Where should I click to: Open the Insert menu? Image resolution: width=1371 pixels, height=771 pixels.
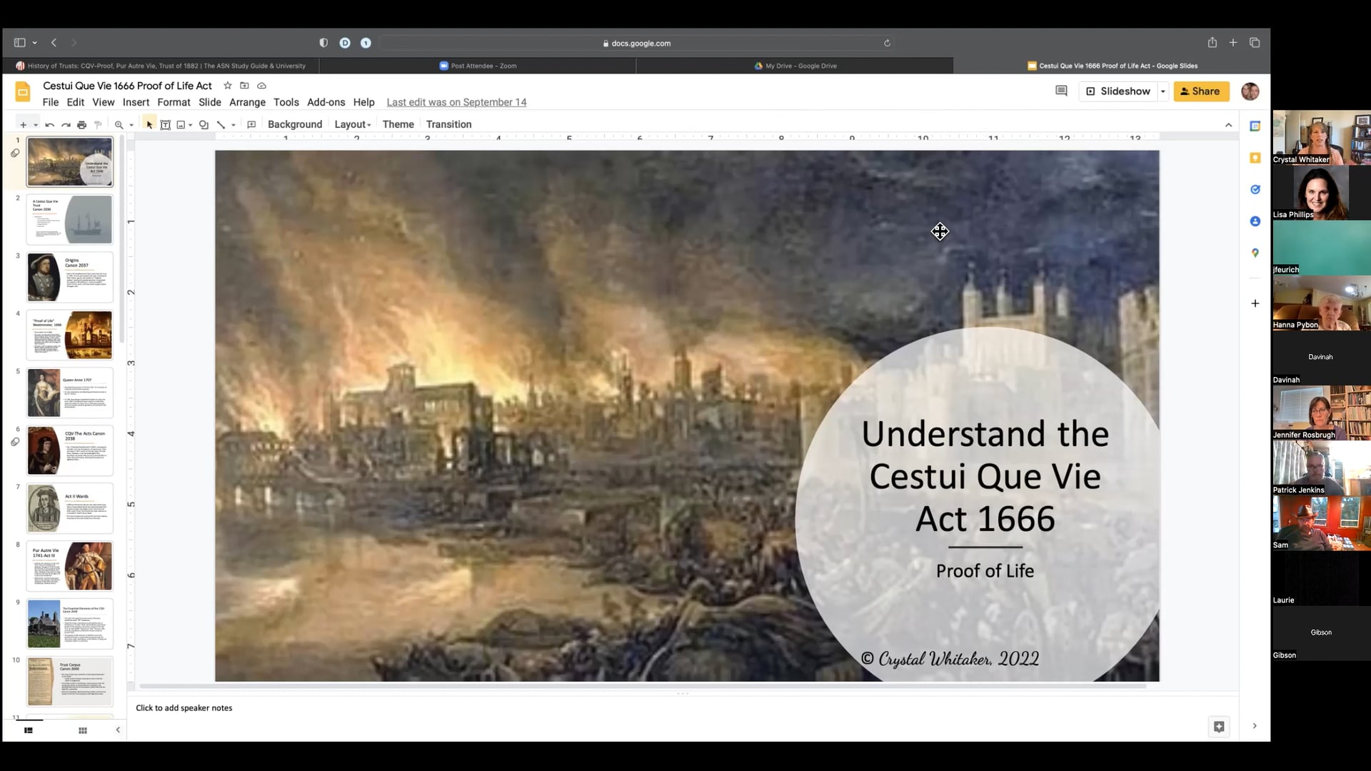136,103
